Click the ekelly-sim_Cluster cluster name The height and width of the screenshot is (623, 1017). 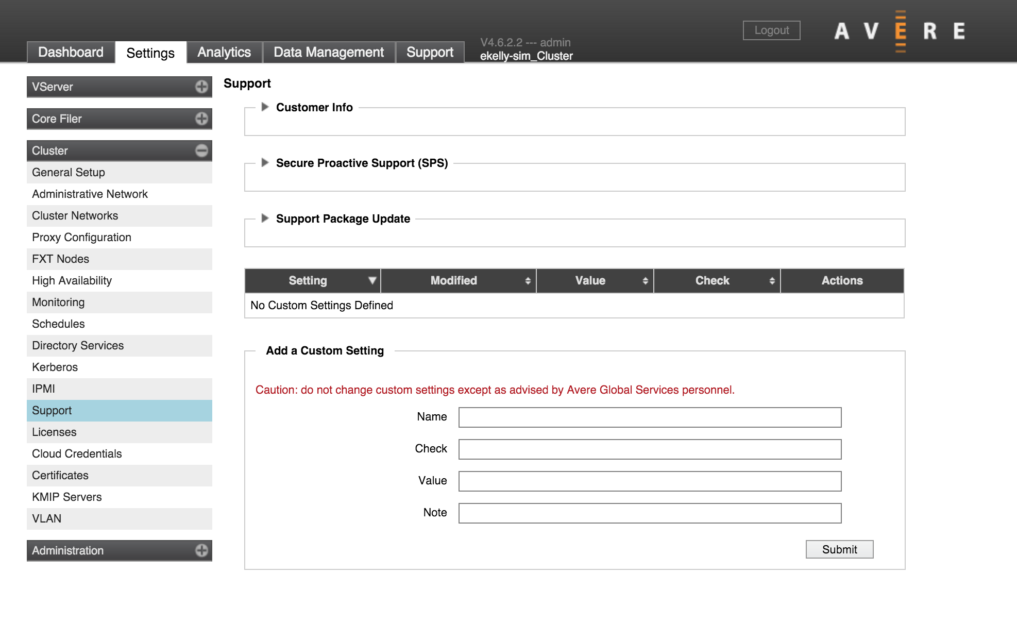tap(526, 56)
